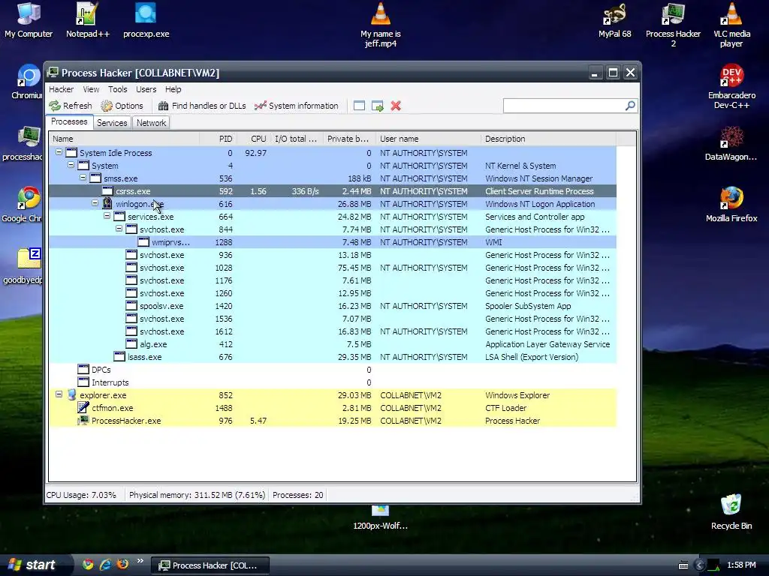Collapse the System tree node
This screenshot has height=576, width=769.
(71, 165)
